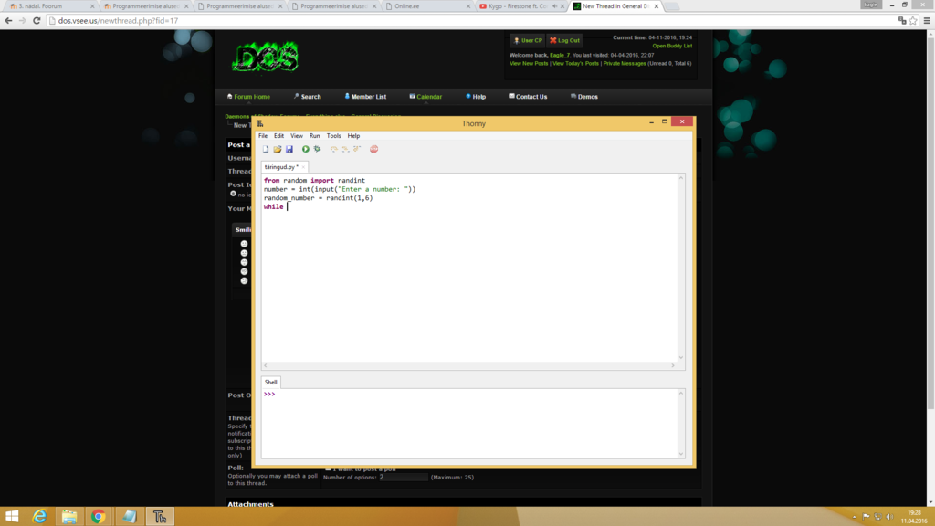This screenshot has width=935, height=526.
Task: Click the editor horizontal scrollbar right arrow
Action: click(x=673, y=365)
